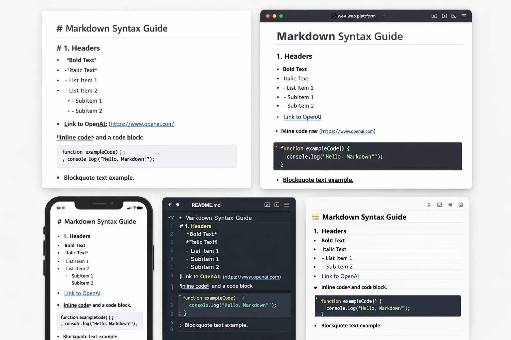Viewport: 511px width, 340px height.
Task: Click the search icon in the light viewer toolbar
Action: click(429, 205)
